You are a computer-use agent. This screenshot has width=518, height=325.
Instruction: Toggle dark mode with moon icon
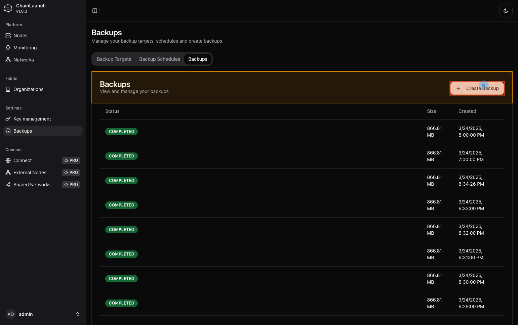tap(506, 11)
